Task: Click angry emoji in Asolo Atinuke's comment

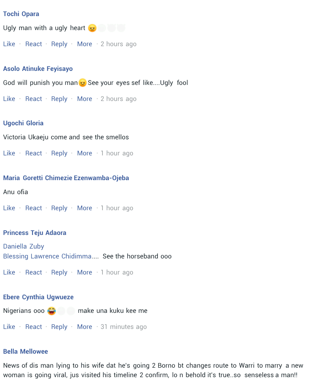Action: click(x=83, y=83)
